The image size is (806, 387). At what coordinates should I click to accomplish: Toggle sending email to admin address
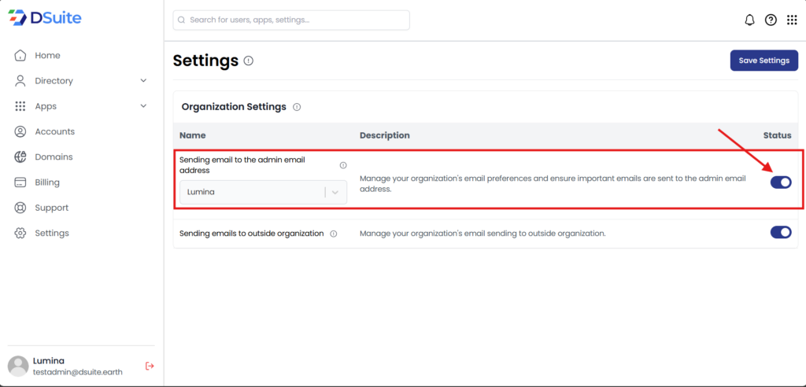tap(780, 182)
